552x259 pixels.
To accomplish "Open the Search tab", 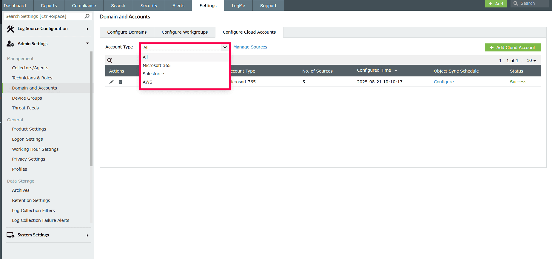I will [x=118, y=6].
